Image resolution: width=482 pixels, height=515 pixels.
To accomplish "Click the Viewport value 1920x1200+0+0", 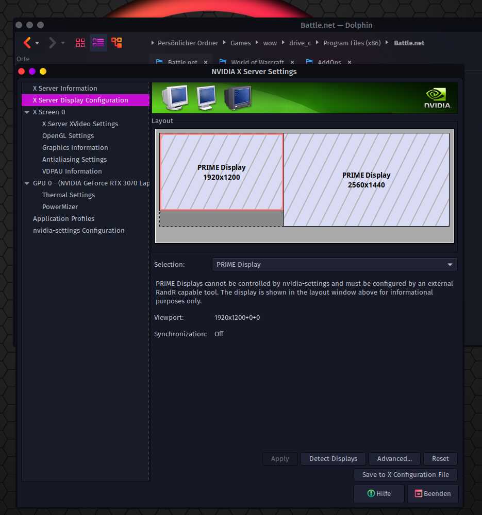I will [237, 318].
